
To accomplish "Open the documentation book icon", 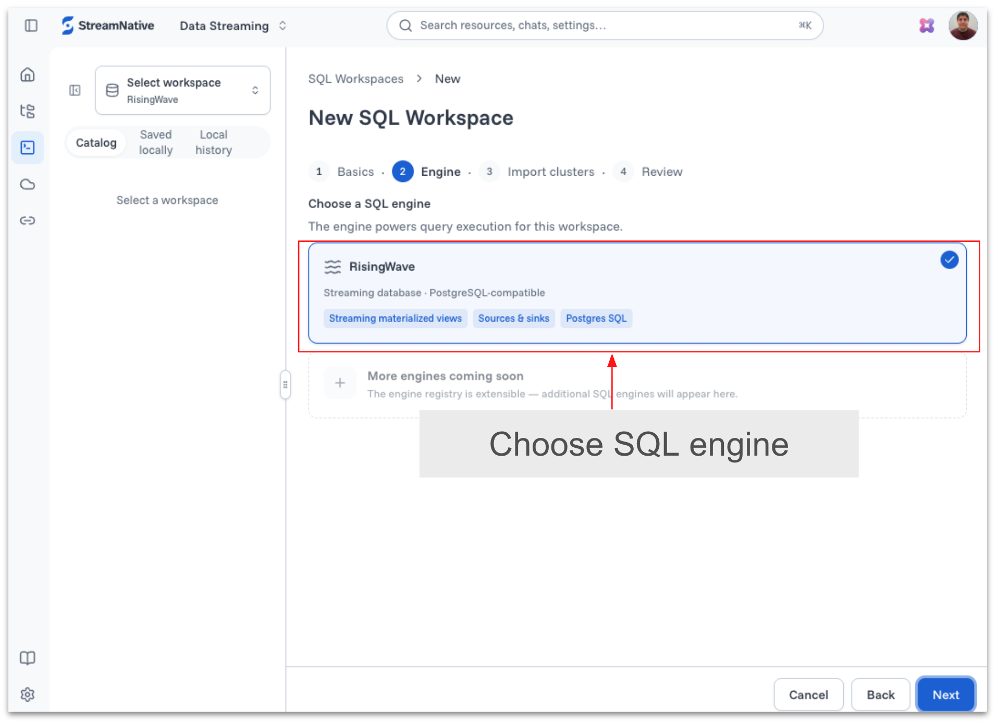I will point(28,658).
